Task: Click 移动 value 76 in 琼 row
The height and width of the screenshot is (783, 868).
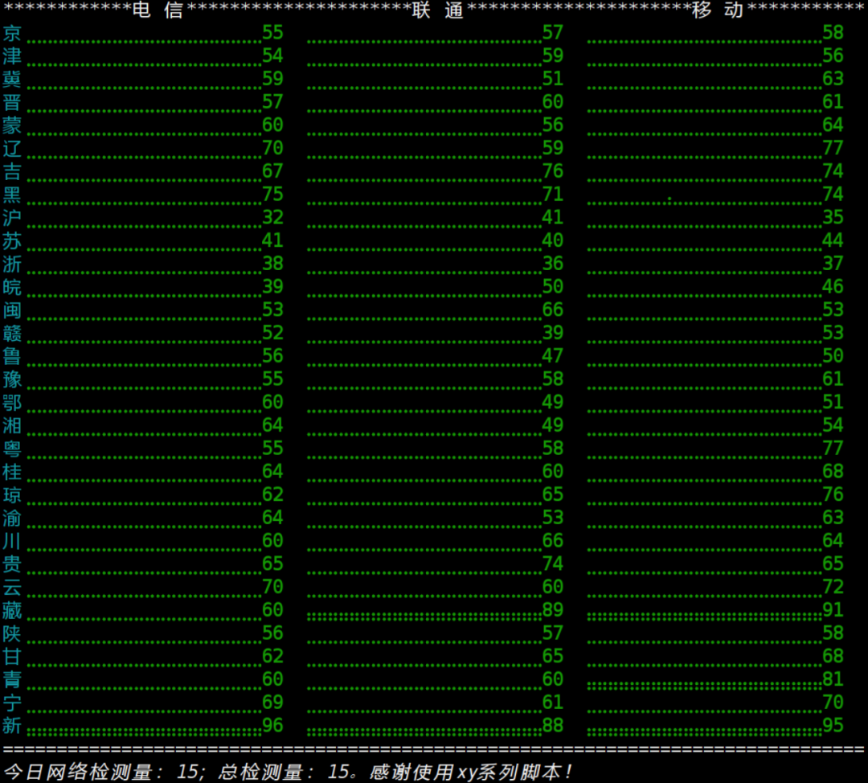Action: pos(833,494)
